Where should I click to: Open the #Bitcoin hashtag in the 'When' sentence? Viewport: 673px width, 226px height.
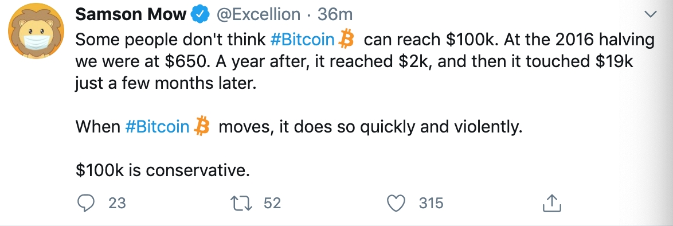coord(158,126)
